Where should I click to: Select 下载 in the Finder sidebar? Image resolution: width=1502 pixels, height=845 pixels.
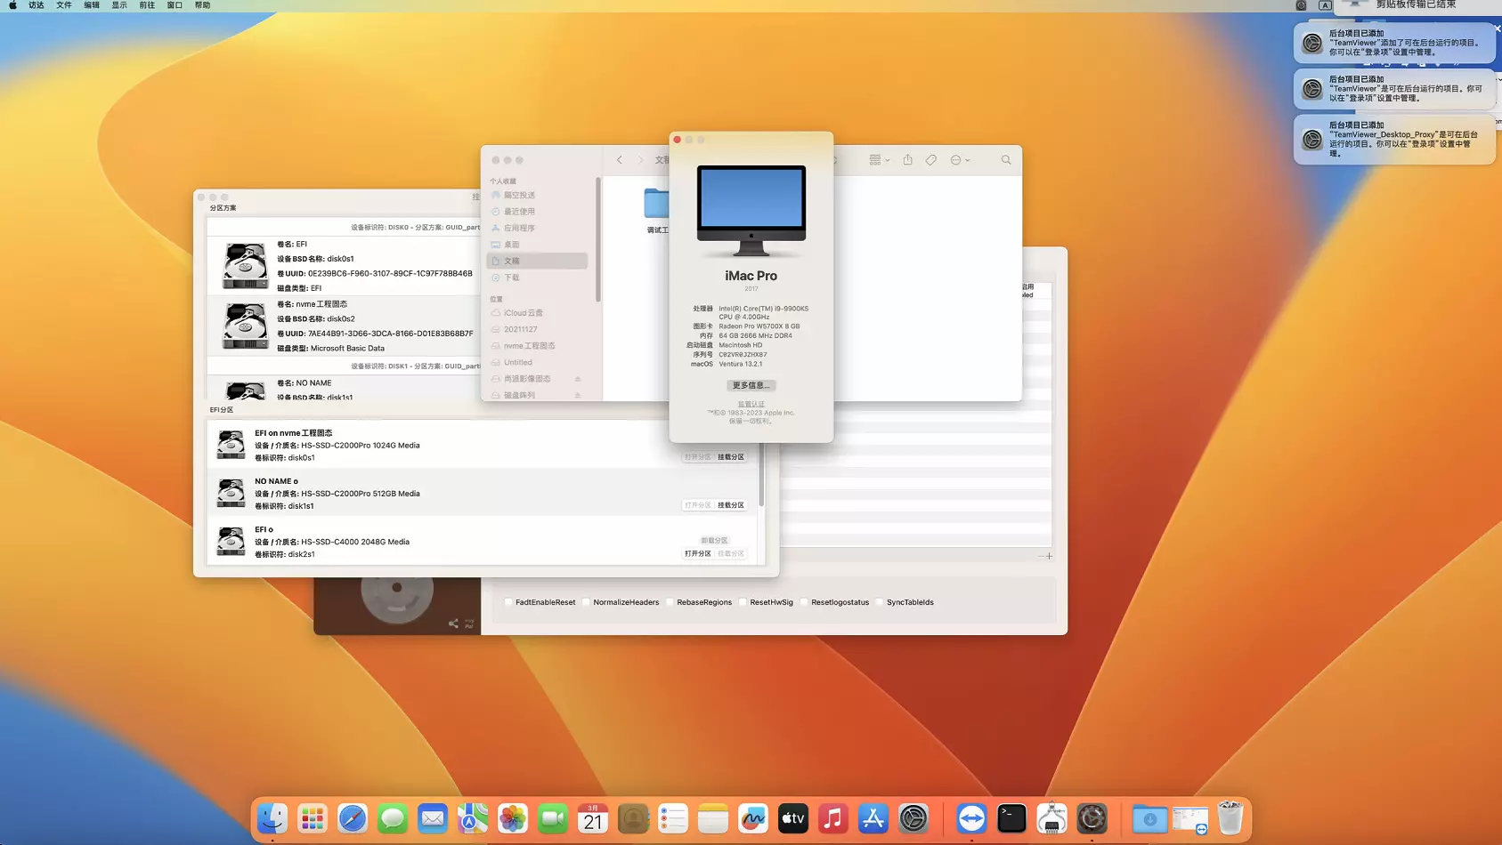[512, 278]
